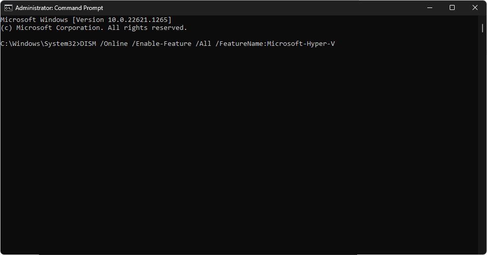487x255 pixels.
Task: Click the DISM command word
Action: 88,44
